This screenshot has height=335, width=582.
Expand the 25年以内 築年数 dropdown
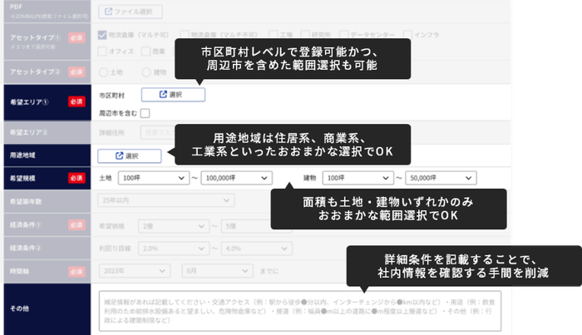pos(166,200)
